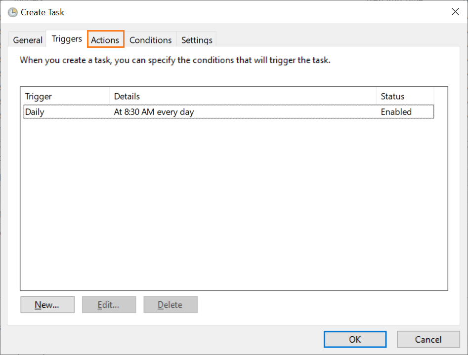Create a new trigger with New... button
Viewport: 468px width, 355px height.
coord(47,305)
